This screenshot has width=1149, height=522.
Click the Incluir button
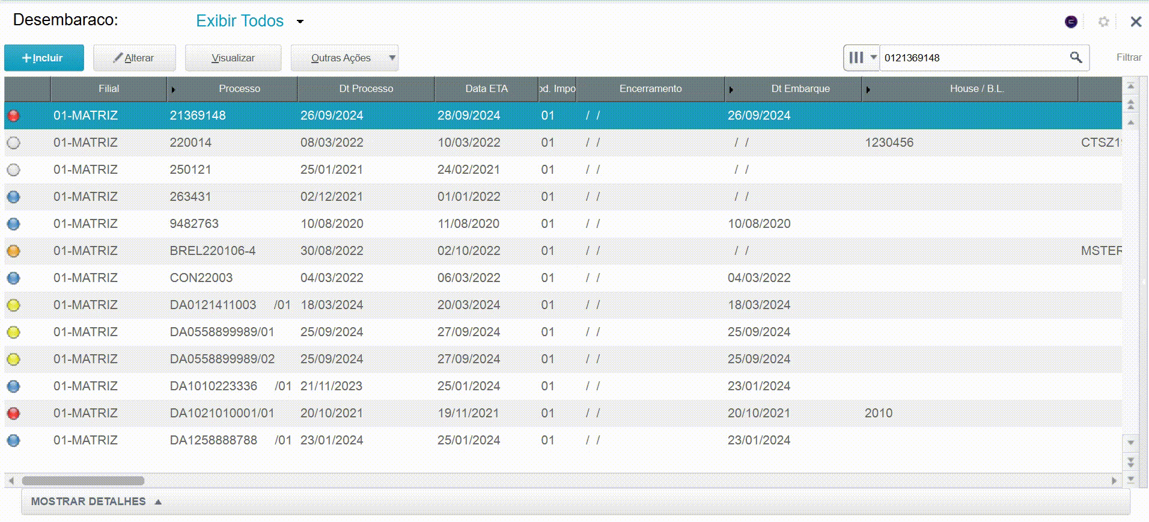tap(44, 58)
